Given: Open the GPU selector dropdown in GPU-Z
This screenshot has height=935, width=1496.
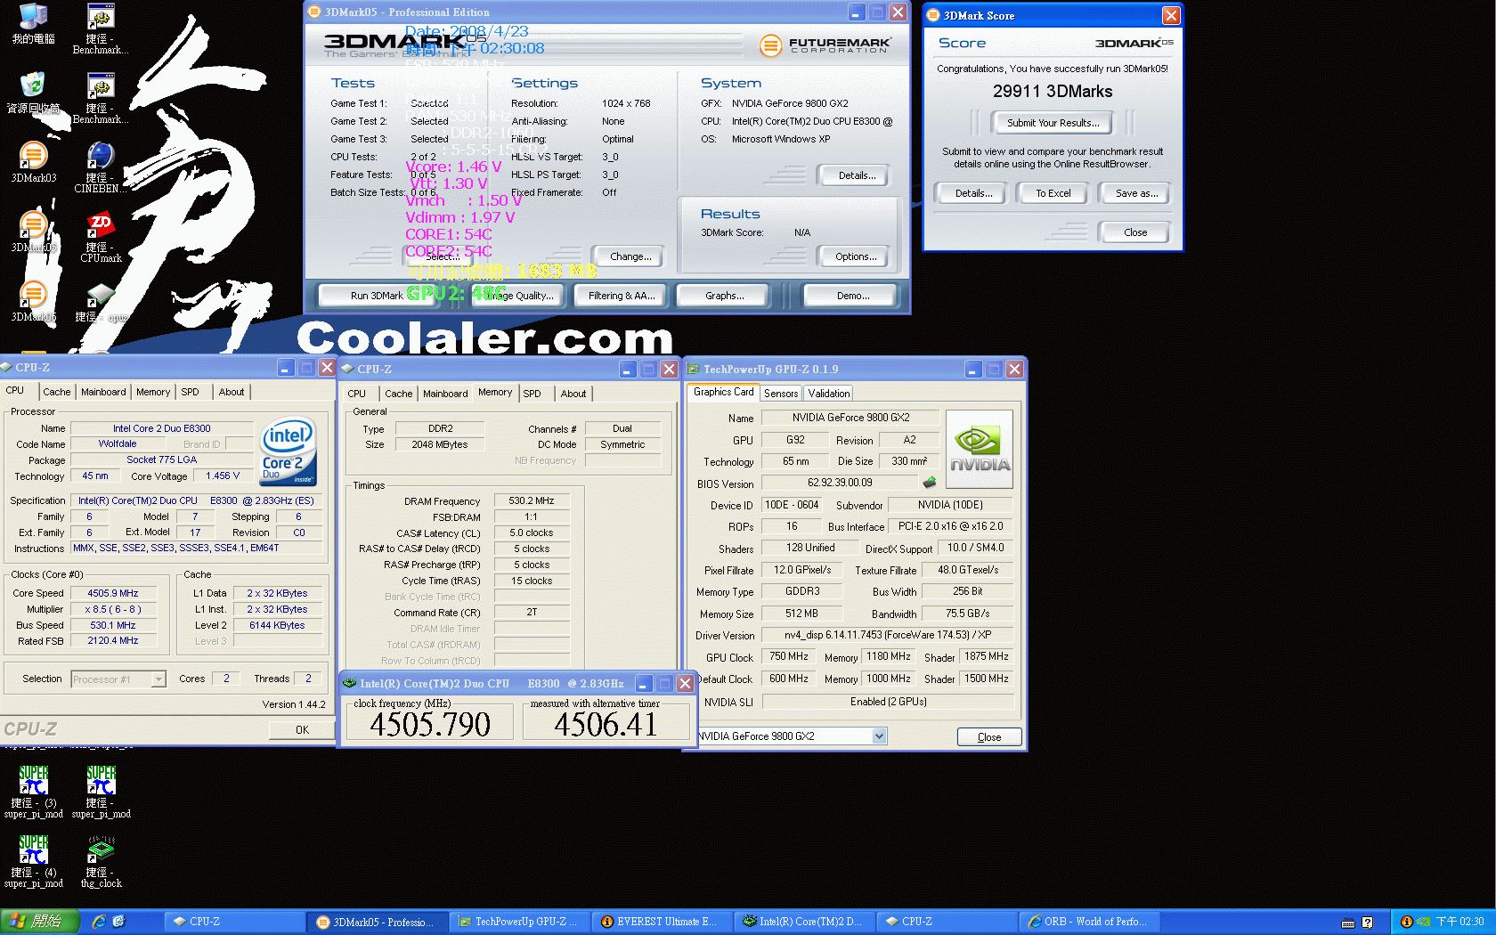Looking at the screenshot, I should coord(879,736).
